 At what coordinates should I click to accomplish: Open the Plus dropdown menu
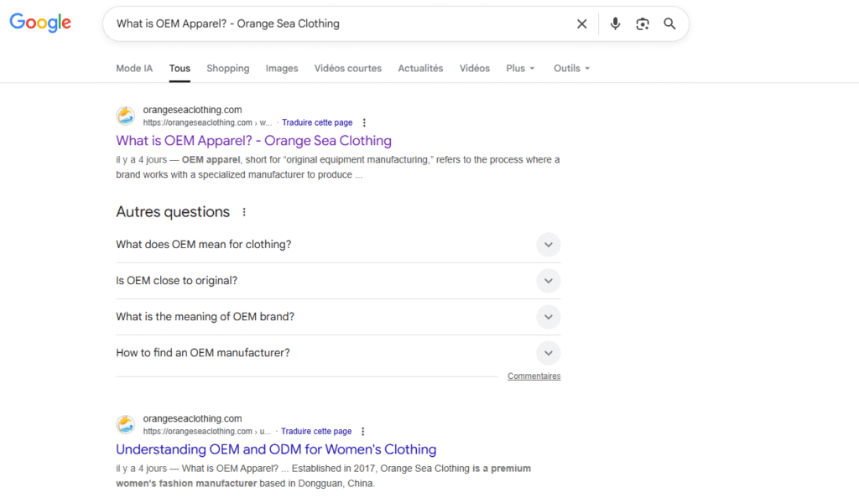[x=520, y=69]
